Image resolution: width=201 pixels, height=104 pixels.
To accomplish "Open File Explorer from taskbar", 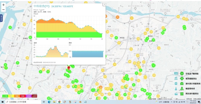I will coord(54,102).
